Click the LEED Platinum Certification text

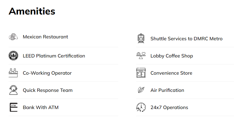coord(54,56)
